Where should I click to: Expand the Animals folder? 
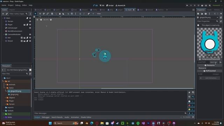click(6, 85)
